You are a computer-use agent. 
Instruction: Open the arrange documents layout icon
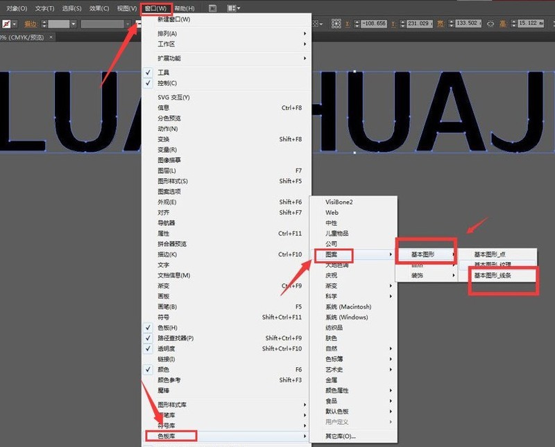tap(233, 8)
